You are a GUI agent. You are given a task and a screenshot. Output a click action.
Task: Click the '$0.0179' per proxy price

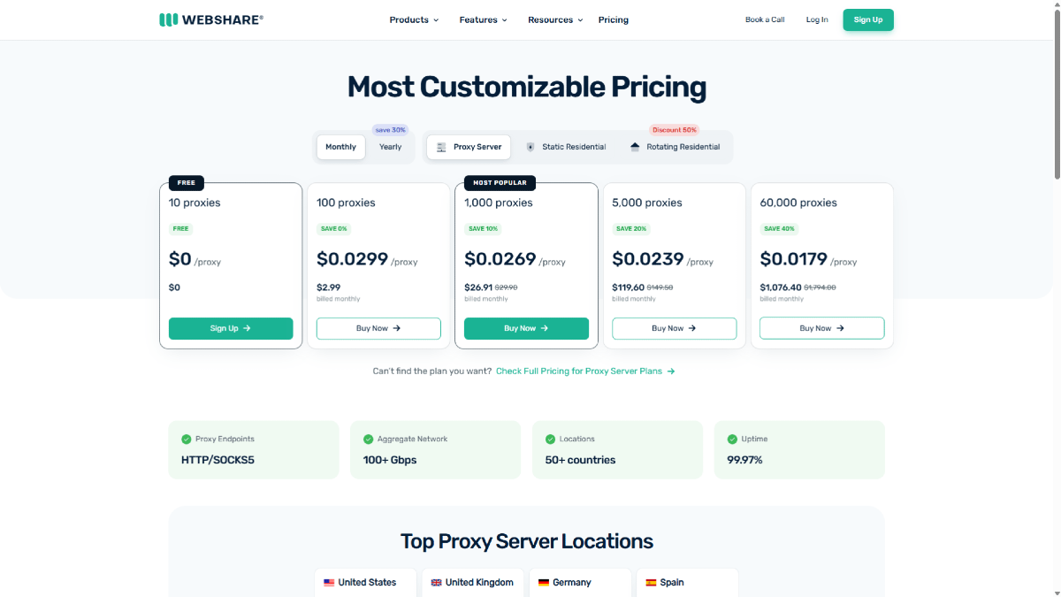(794, 259)
